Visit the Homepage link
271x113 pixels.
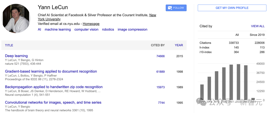coord(91,24)
